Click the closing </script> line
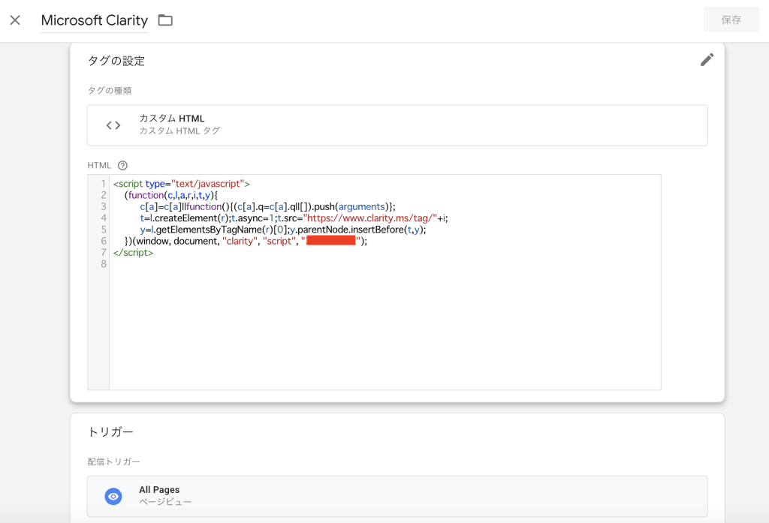Image resolution: width=769 pixels, height=523 pixels. click(x=133, y=252)
